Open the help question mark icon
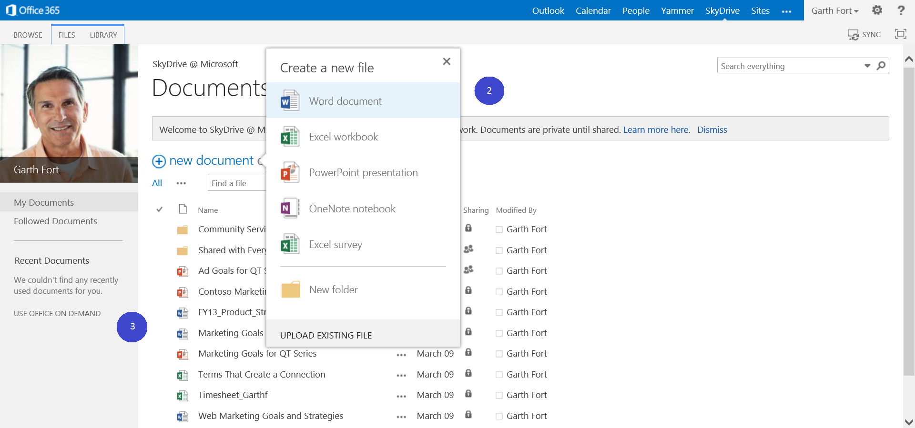 point(901,10)
